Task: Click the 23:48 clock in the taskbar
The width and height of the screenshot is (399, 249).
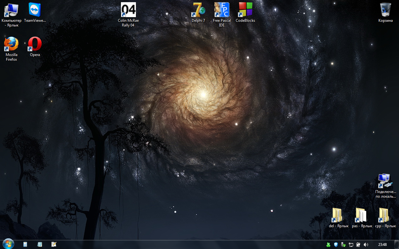Action: 382,245
